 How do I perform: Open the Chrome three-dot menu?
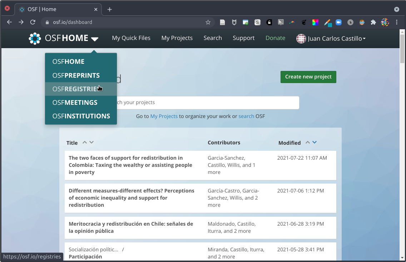pos(397,22)
